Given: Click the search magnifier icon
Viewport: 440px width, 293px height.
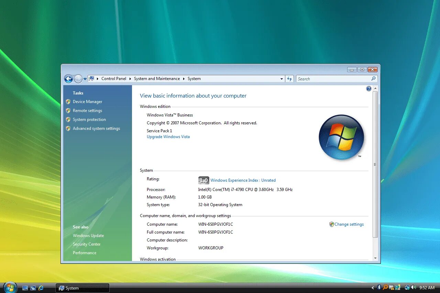Looking at the screenshot, I should (374, 79).
